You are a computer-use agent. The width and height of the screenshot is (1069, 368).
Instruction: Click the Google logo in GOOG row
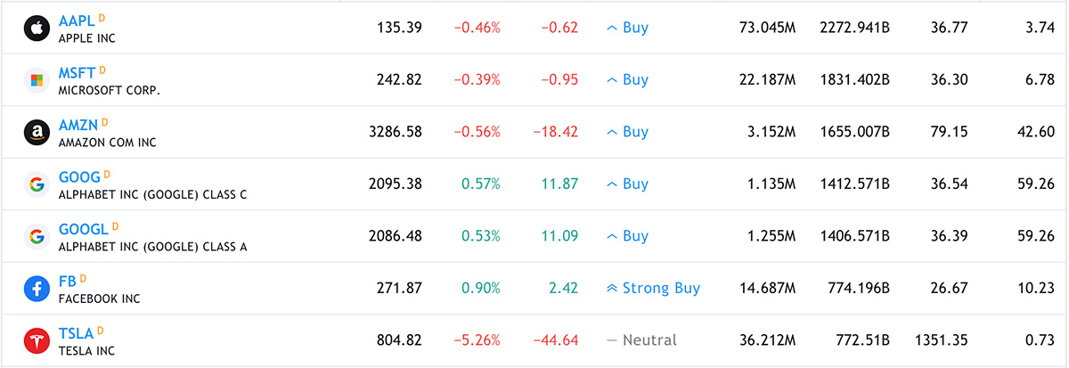tap(37, 184)
